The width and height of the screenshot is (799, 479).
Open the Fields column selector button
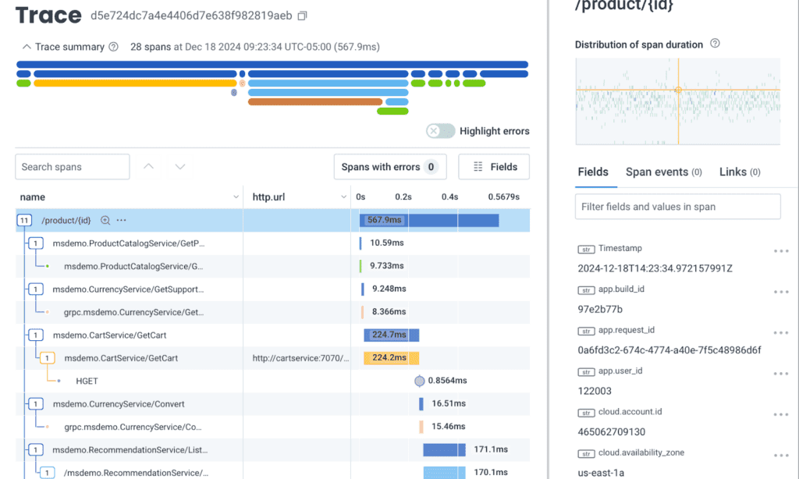pyautogui.click(x=493, y=167)
